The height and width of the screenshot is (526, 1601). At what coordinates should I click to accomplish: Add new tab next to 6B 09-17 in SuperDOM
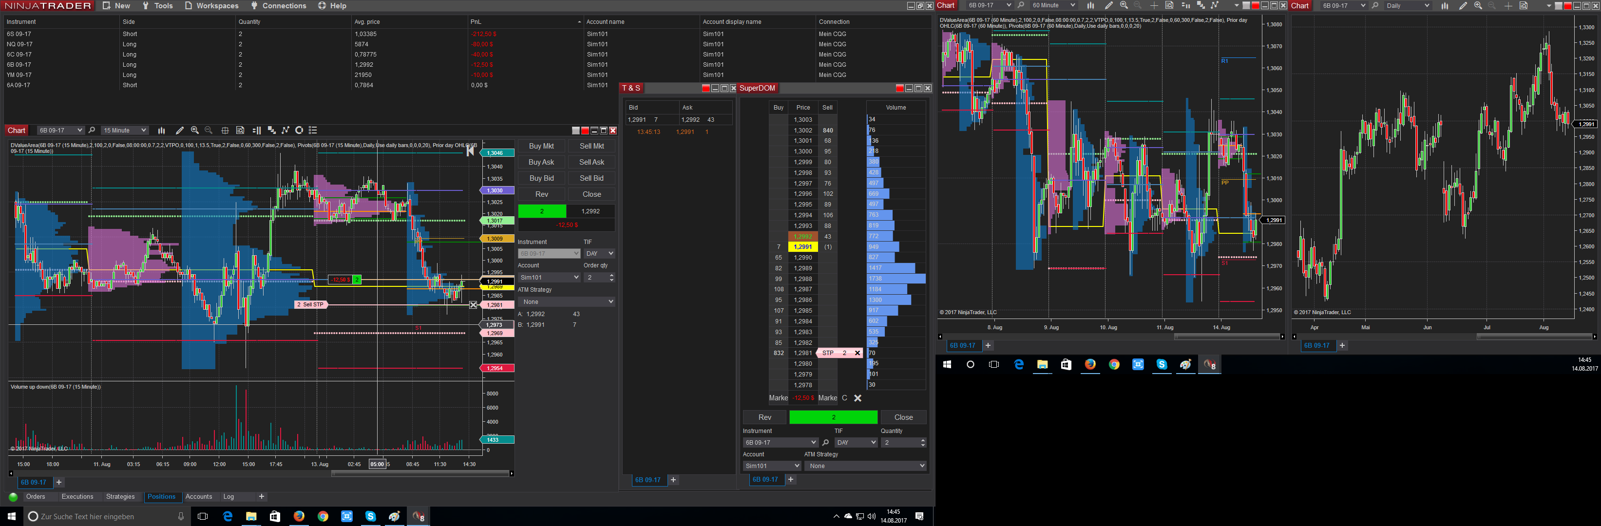(x=791, y=479)
